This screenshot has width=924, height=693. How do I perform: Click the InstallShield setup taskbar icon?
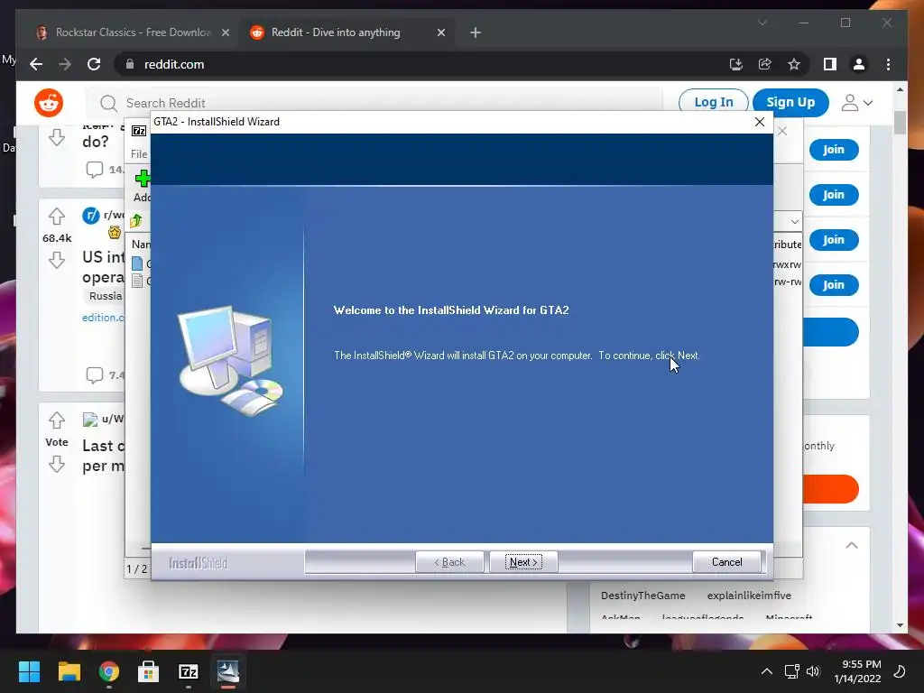click(x=228, y=671)
